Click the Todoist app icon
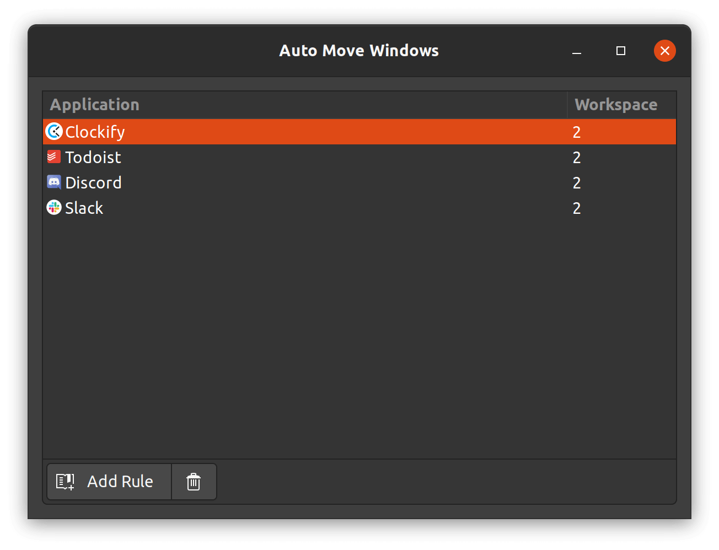The image size is (719, 550). coord(54,157)
